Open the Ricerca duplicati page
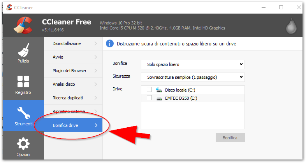The height and width of the screenshot is (163, 306). [73, 98]
